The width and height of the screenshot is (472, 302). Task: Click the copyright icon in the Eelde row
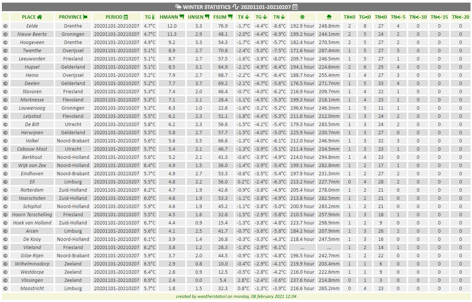[x=5, y=26]
